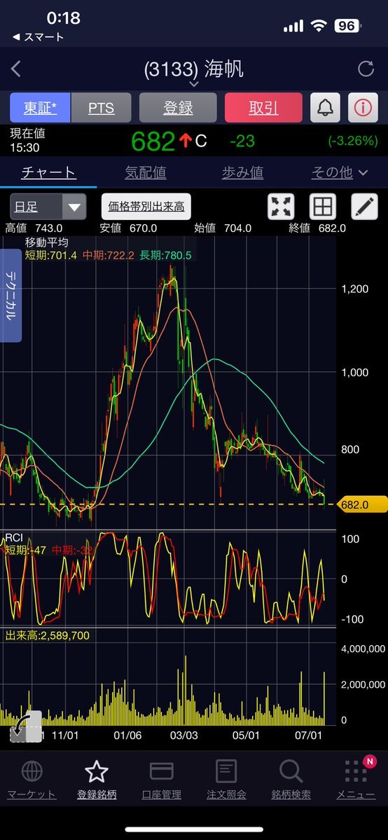Screen dimensions: 388x840
Task: Switch to PTS market toggle
Action: click(x=102, y=108)
